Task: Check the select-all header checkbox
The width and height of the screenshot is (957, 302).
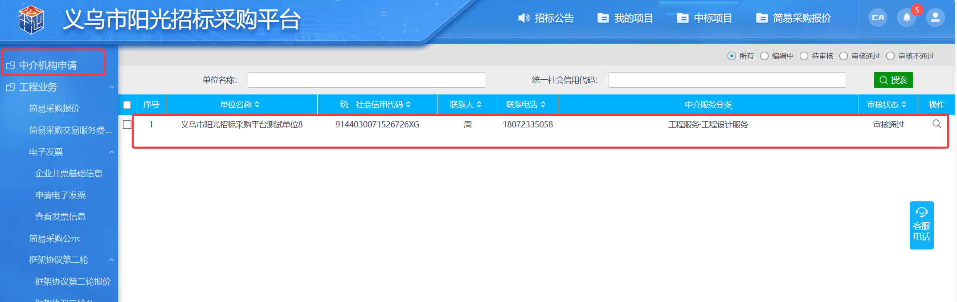Action: point(127,105)
